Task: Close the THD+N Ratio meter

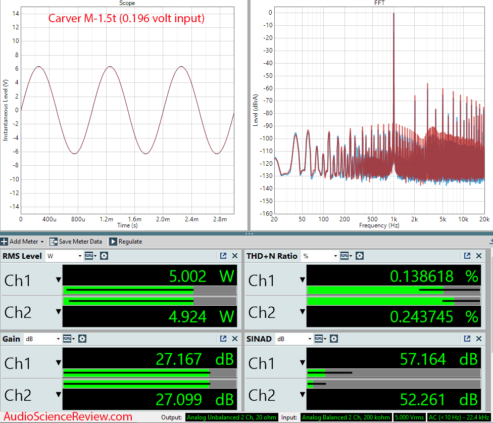Action: click(x=479, y=256)
